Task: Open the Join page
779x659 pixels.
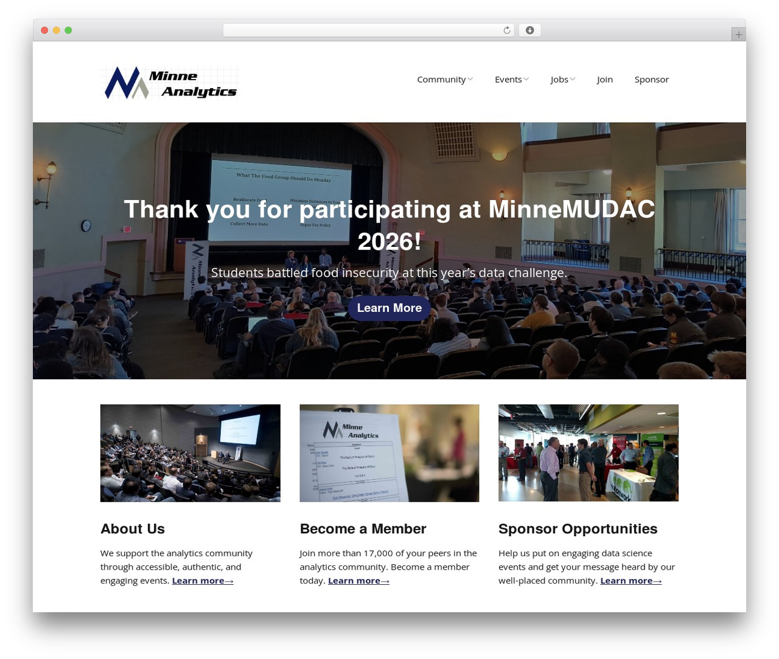Action: pos(605,80)
